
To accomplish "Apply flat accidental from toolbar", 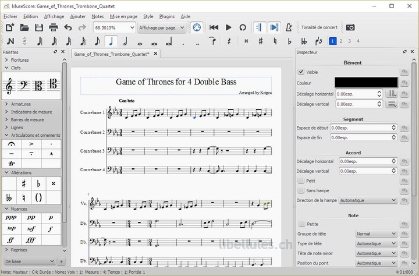I will click(x=289, y=41).
